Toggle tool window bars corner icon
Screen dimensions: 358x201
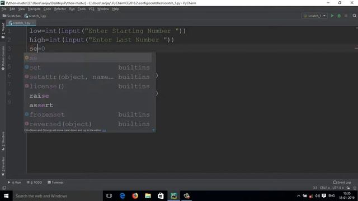(4, 188)
